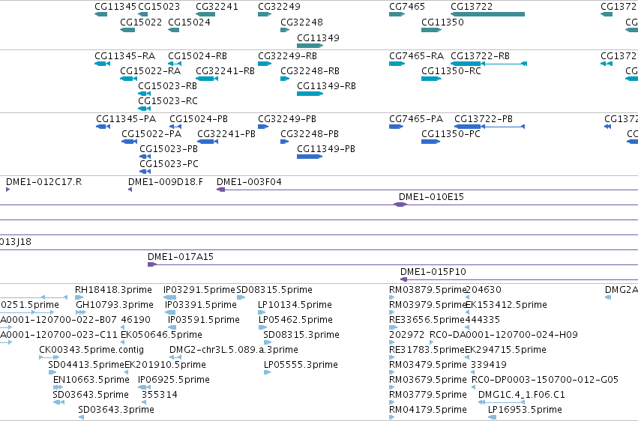Open transcript CG32249-RB

(x=287, y=56)
